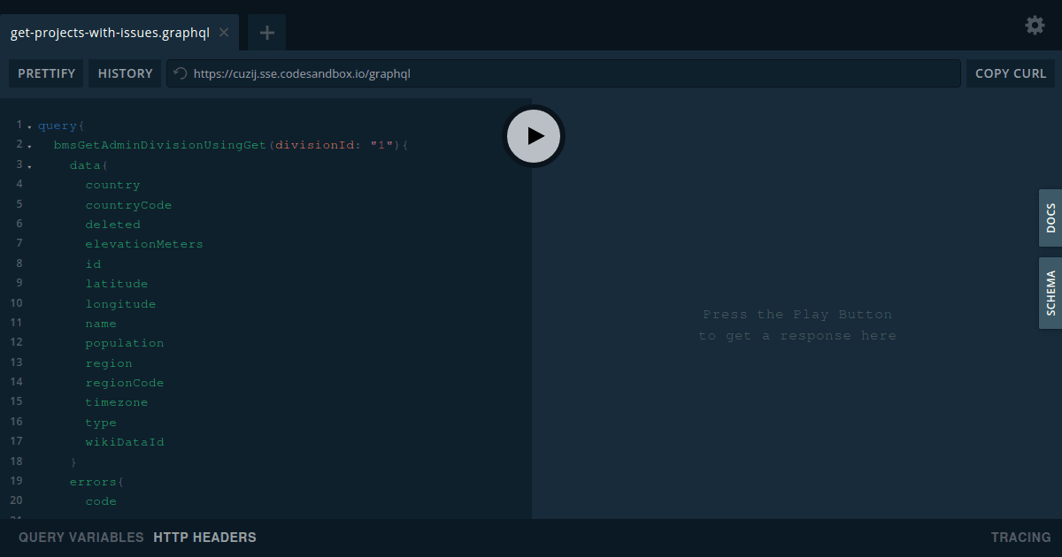This screenshot has width=1062, height=557.
Task: Click the 'countryCode' field
Action: 129,205
